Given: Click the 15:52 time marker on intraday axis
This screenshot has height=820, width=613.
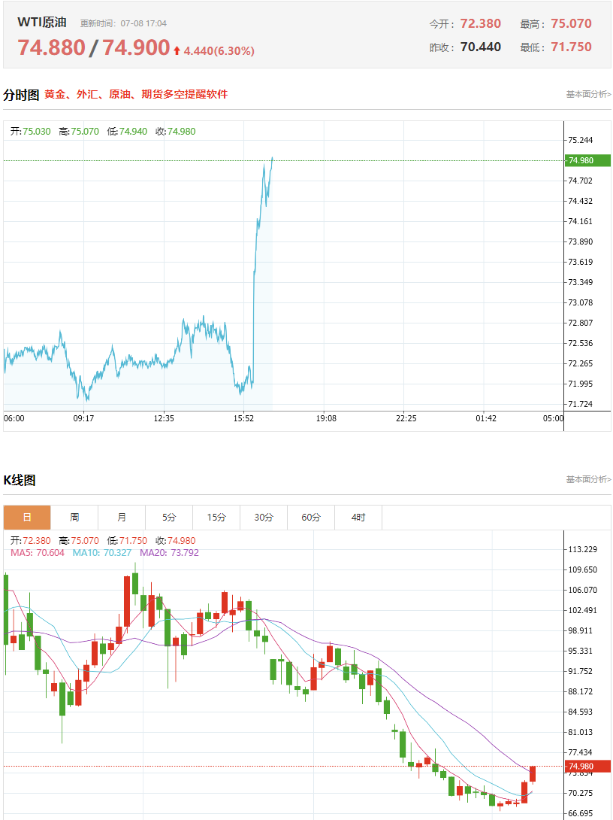Looking at the screenshot, I should 243,418.
